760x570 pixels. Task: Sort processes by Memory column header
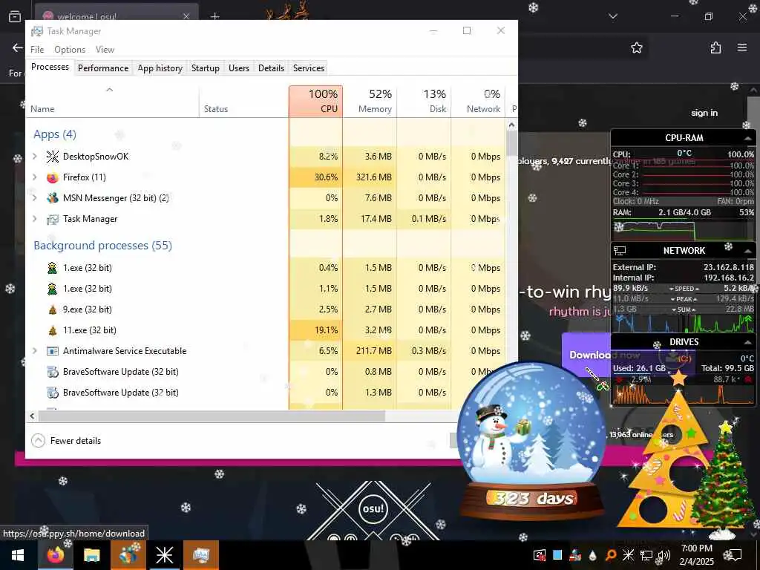pyautogui.click(x=370, y=101)
